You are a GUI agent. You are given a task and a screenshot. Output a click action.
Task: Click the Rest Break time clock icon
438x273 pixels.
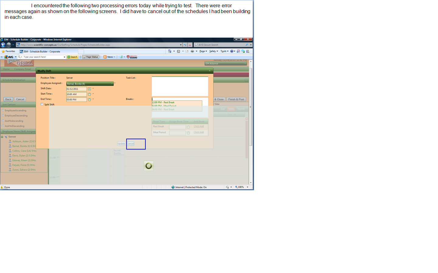188,127
